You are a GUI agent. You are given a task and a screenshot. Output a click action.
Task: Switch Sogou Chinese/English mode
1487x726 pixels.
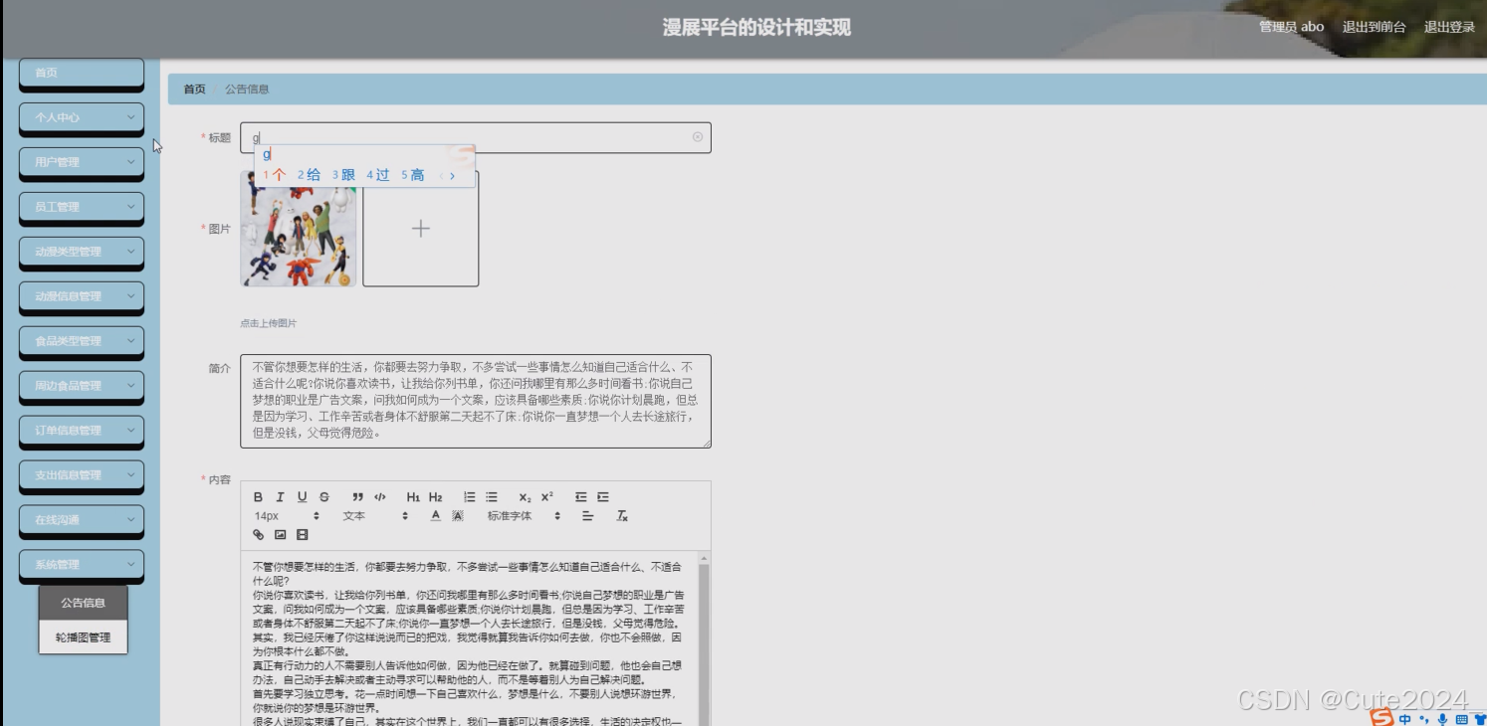tap(1405, 719)
